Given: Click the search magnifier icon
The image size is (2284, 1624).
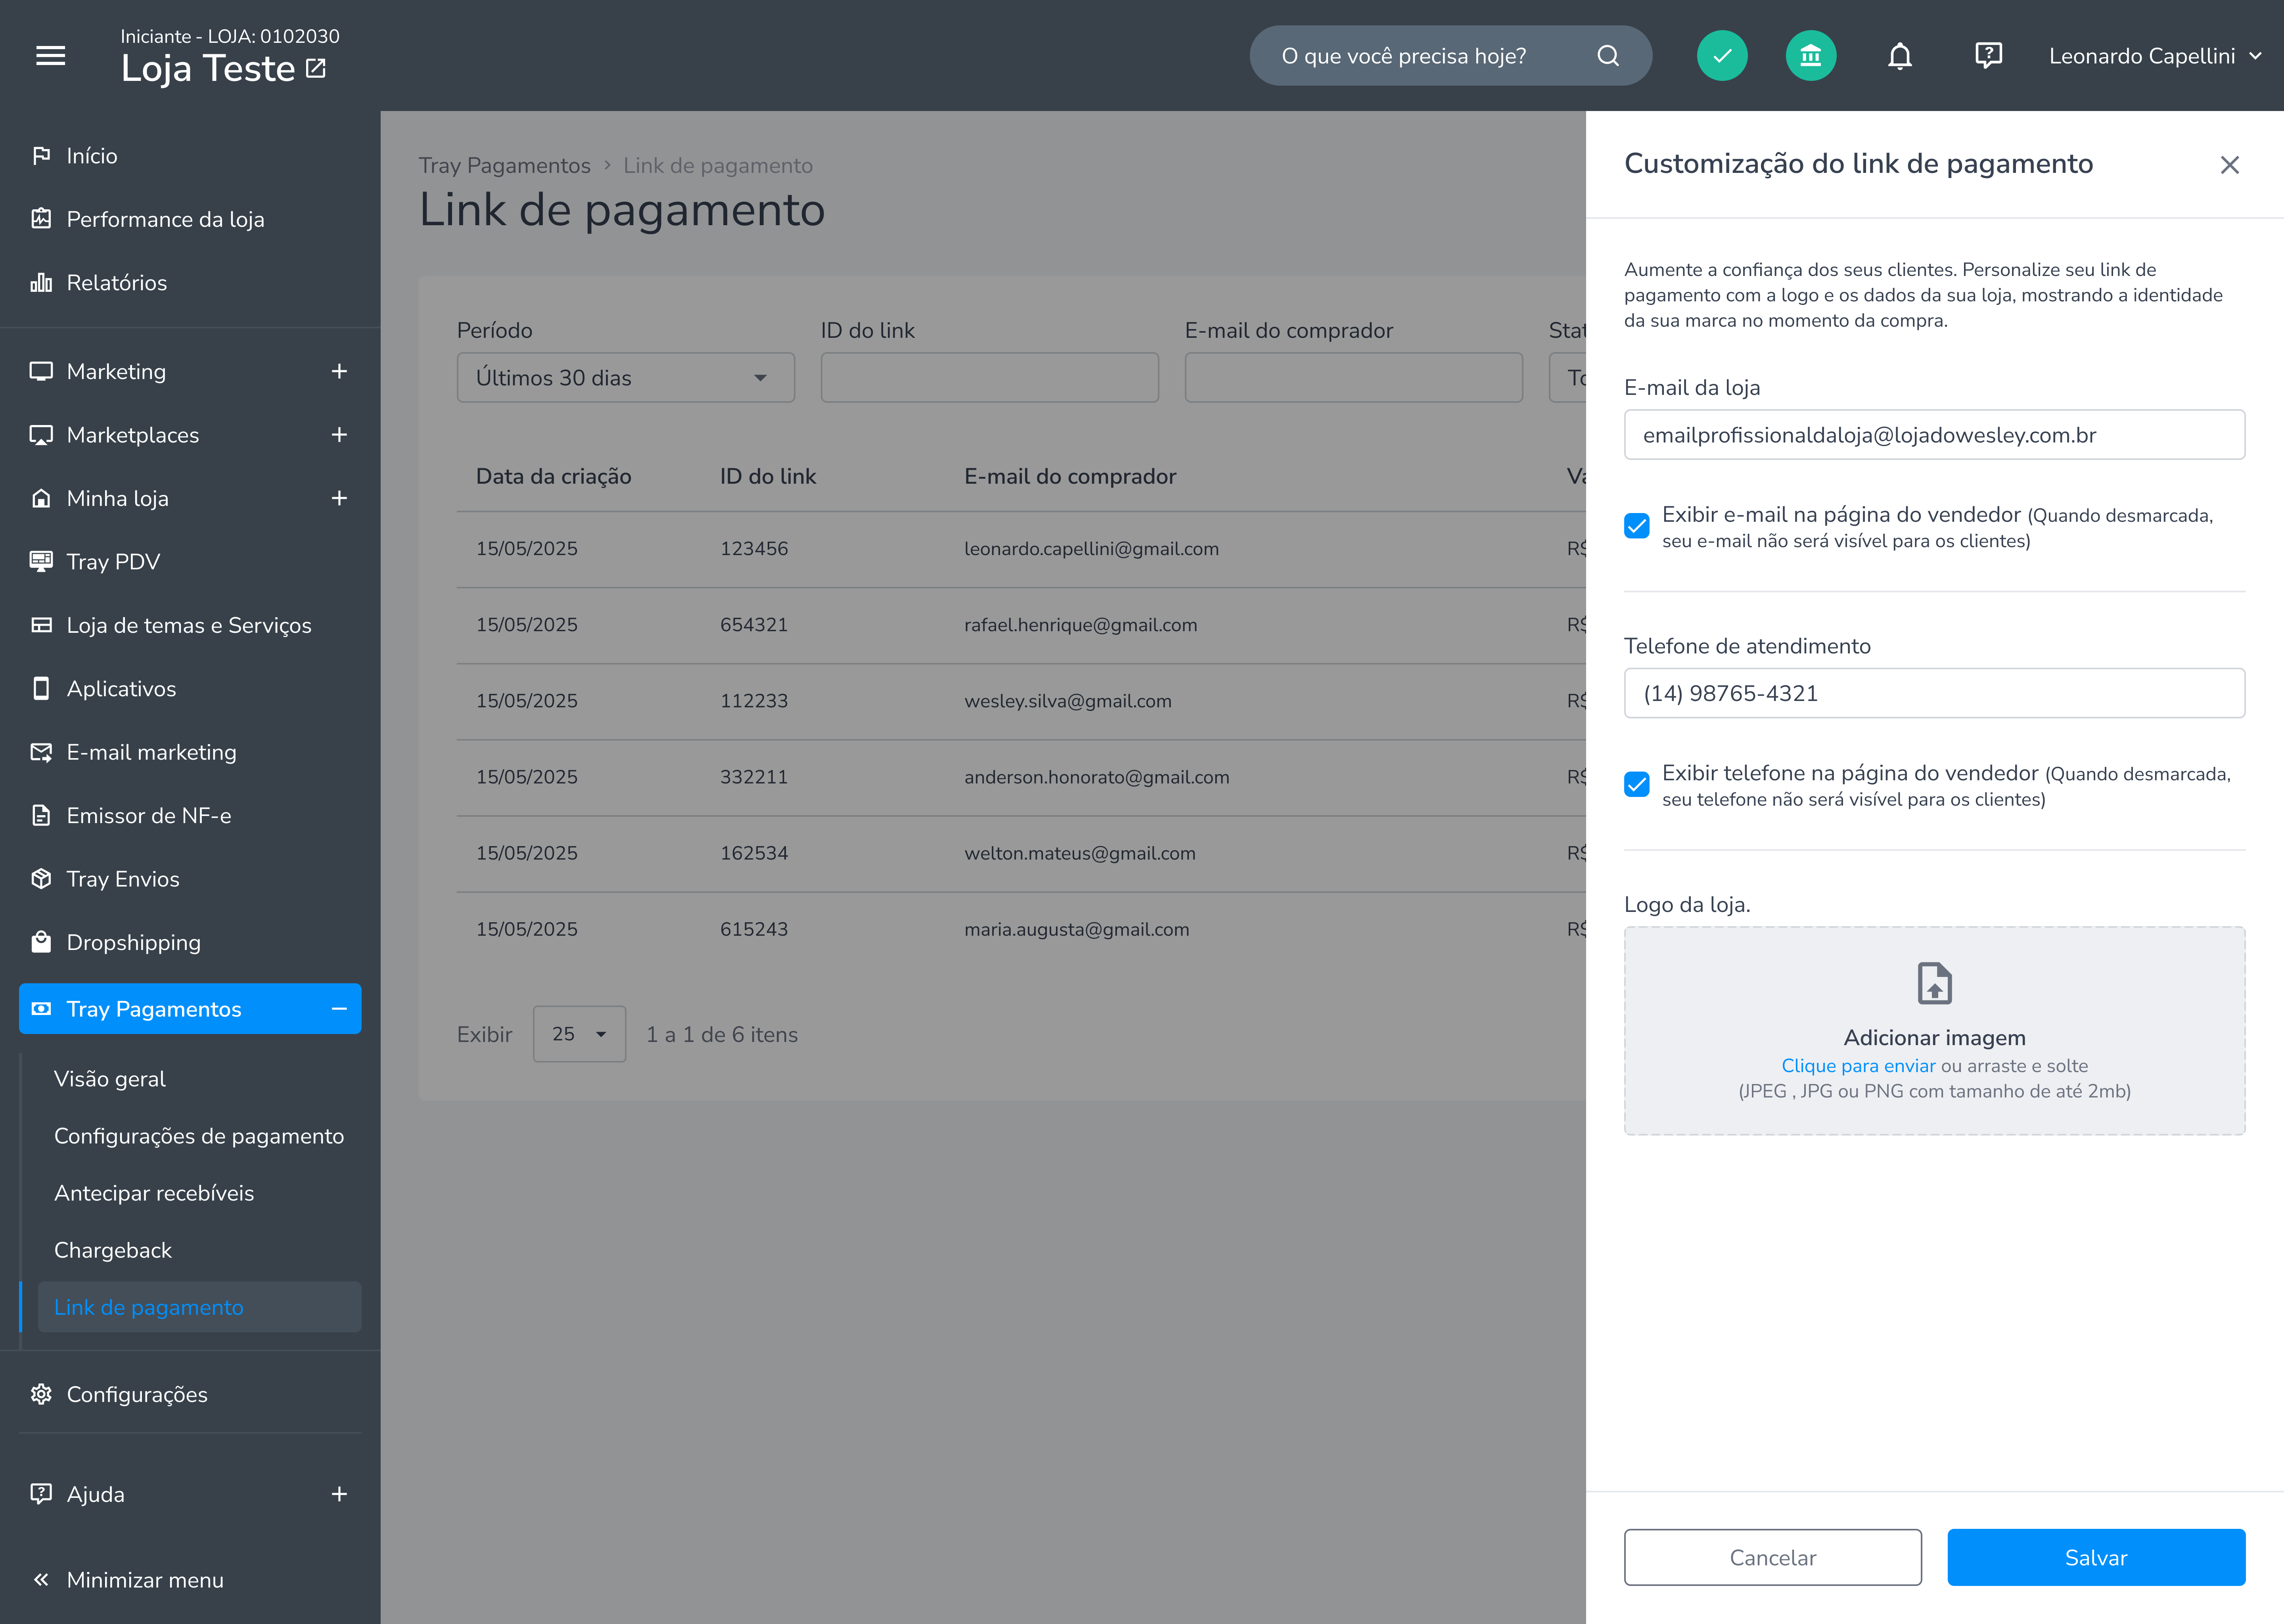Looking at the screenshot, I should click(x=1608, y=56).
